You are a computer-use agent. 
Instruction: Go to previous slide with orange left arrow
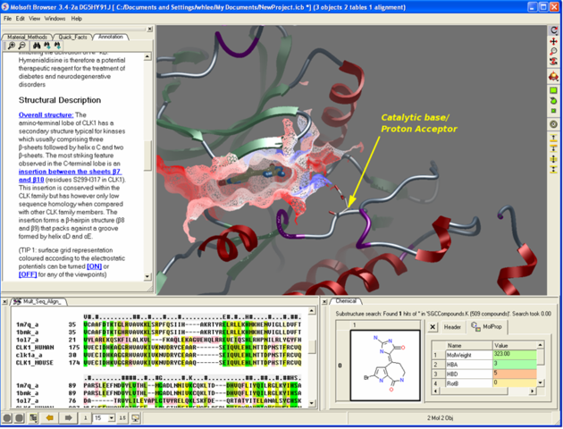50,418
